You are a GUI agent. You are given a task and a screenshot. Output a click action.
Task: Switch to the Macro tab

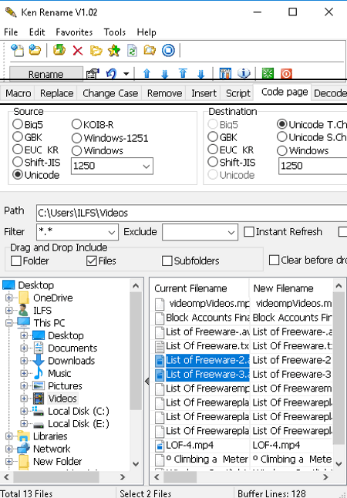[x=18, y=93]
